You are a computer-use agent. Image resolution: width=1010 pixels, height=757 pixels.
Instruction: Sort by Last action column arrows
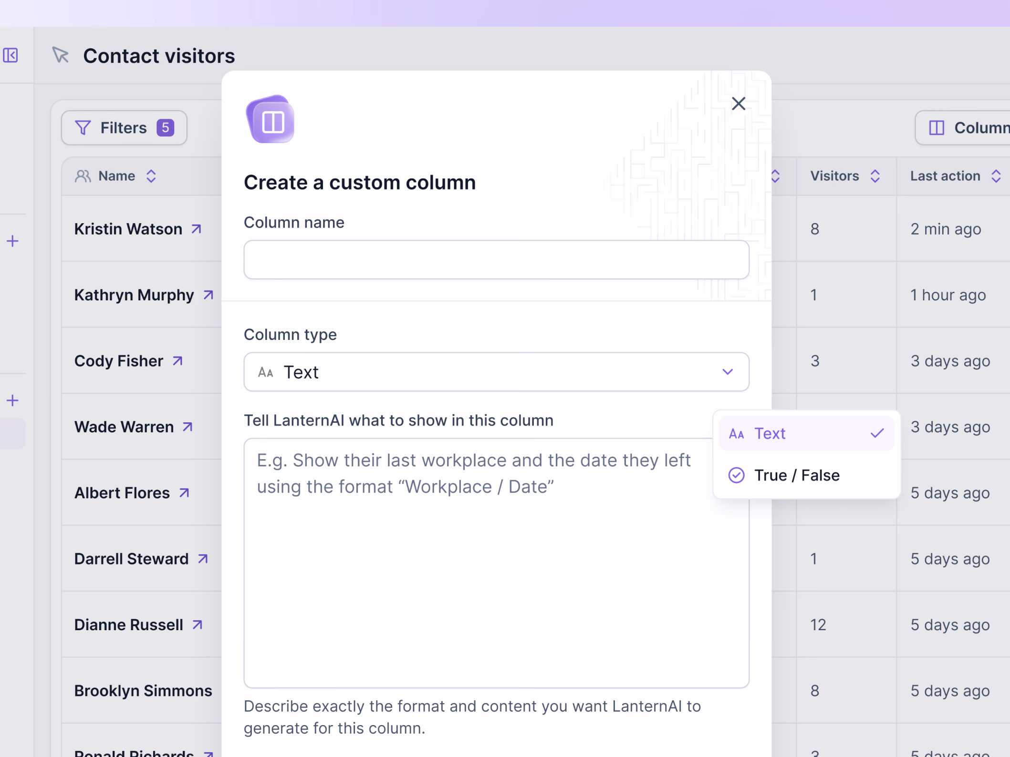(996, 176)
